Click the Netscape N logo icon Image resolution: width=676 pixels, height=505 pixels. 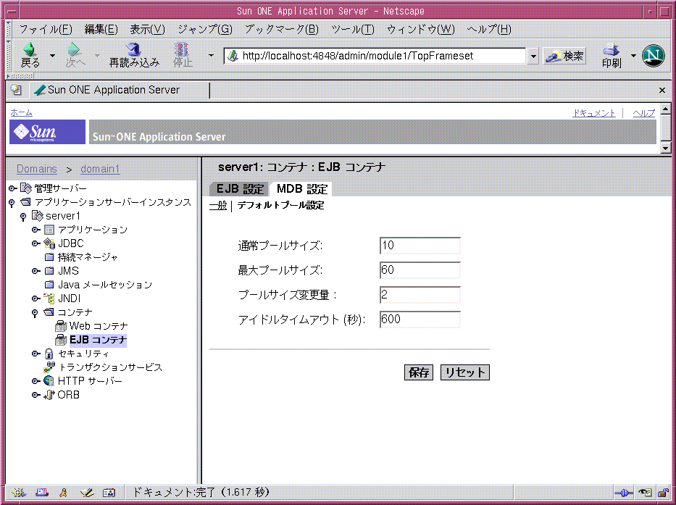click(x=653, y=56)
